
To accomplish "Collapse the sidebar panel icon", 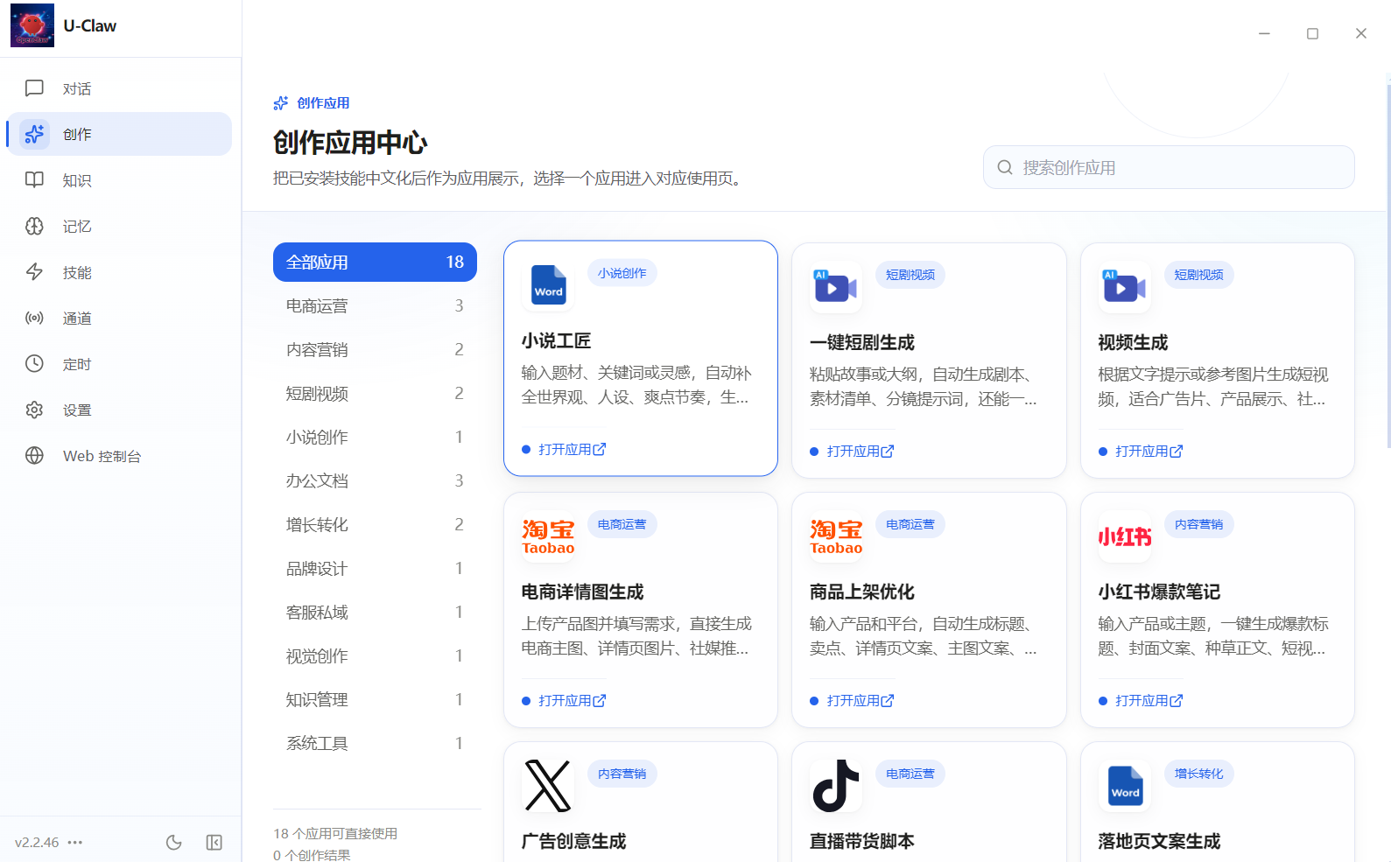I will (x=214, y=842).
